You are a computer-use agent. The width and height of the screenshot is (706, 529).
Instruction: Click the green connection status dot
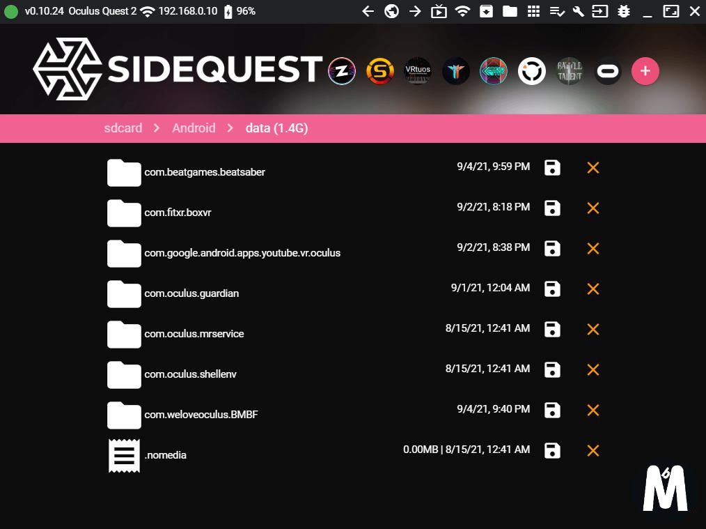tap(11, 12)
